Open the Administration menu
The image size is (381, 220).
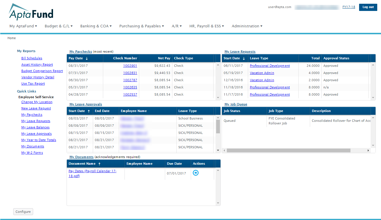247,26
